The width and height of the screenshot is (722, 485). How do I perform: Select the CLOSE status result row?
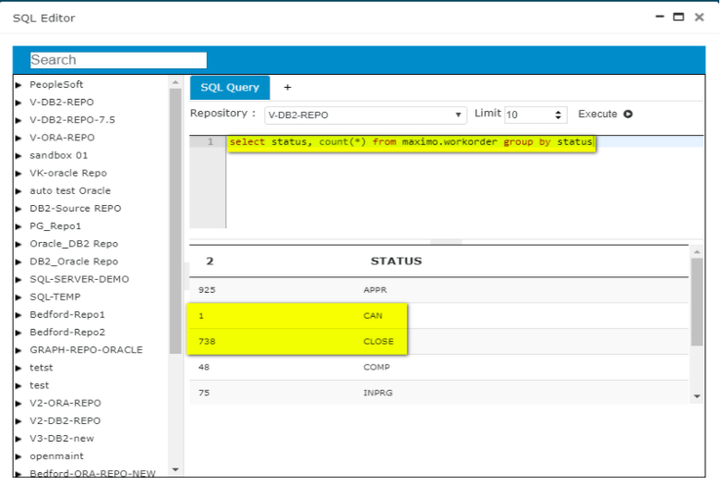click(x=379, y=342)
